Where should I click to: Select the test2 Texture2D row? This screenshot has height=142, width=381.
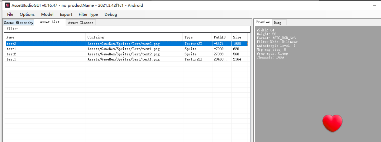point(126,44)
